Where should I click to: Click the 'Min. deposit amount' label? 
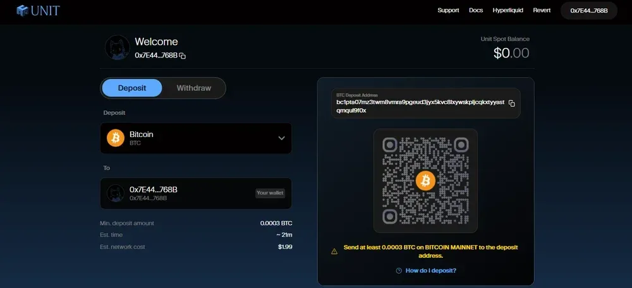pos(127,223)
